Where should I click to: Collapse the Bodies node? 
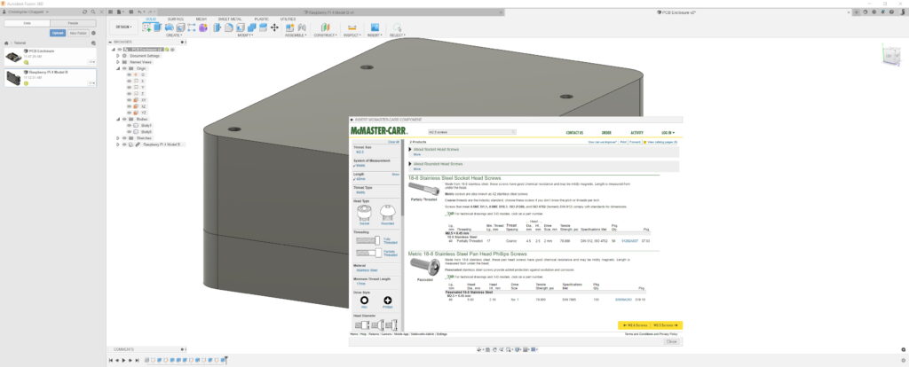pos(118,120)
